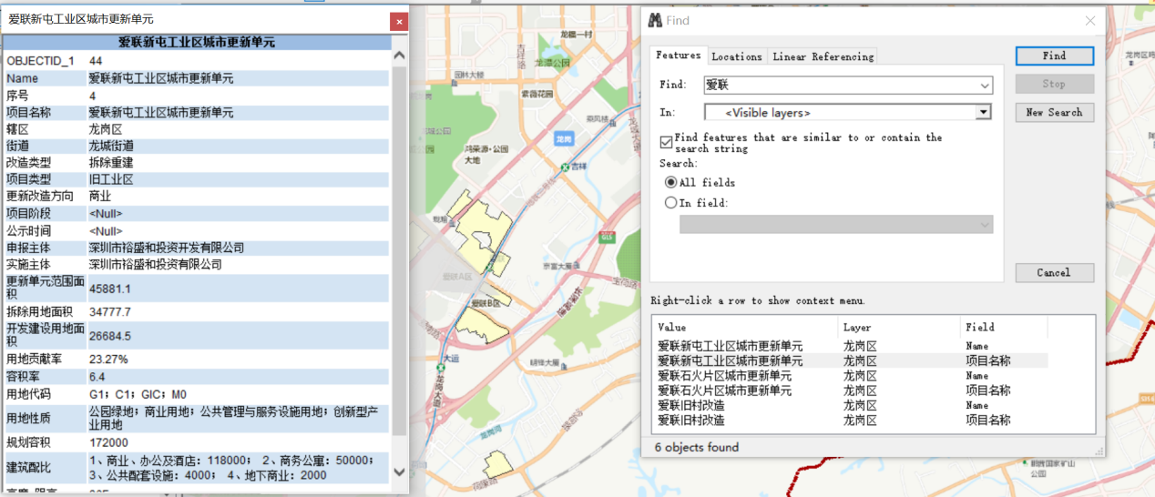Click the scroll down arrow in attribute popup
Viewport: 1155px width, 497px height.
pyautogui.click(x=399, y=472)
